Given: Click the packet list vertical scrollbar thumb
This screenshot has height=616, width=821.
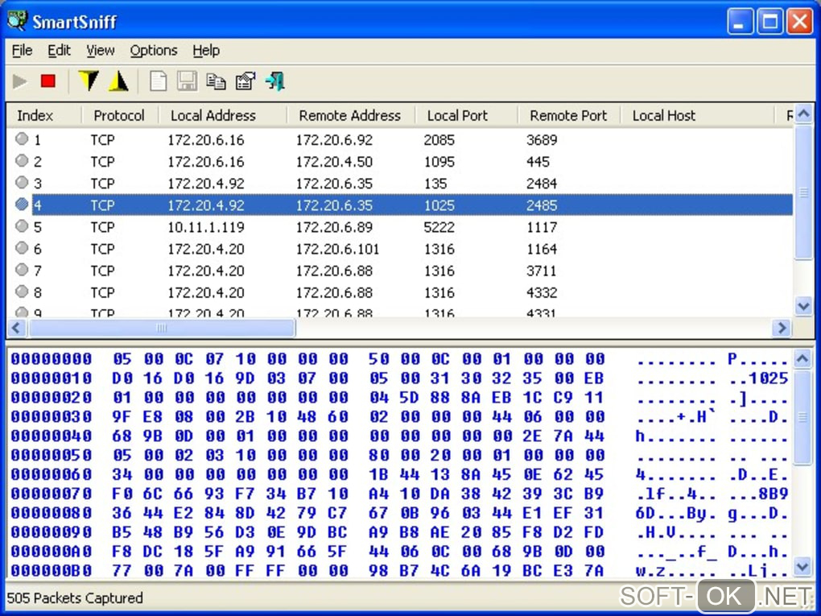Looking at the screenshot, I should tap(804, 192).
